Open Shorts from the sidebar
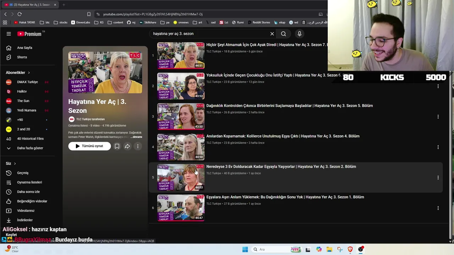This screenshot has width=454, height=255. 22,57
